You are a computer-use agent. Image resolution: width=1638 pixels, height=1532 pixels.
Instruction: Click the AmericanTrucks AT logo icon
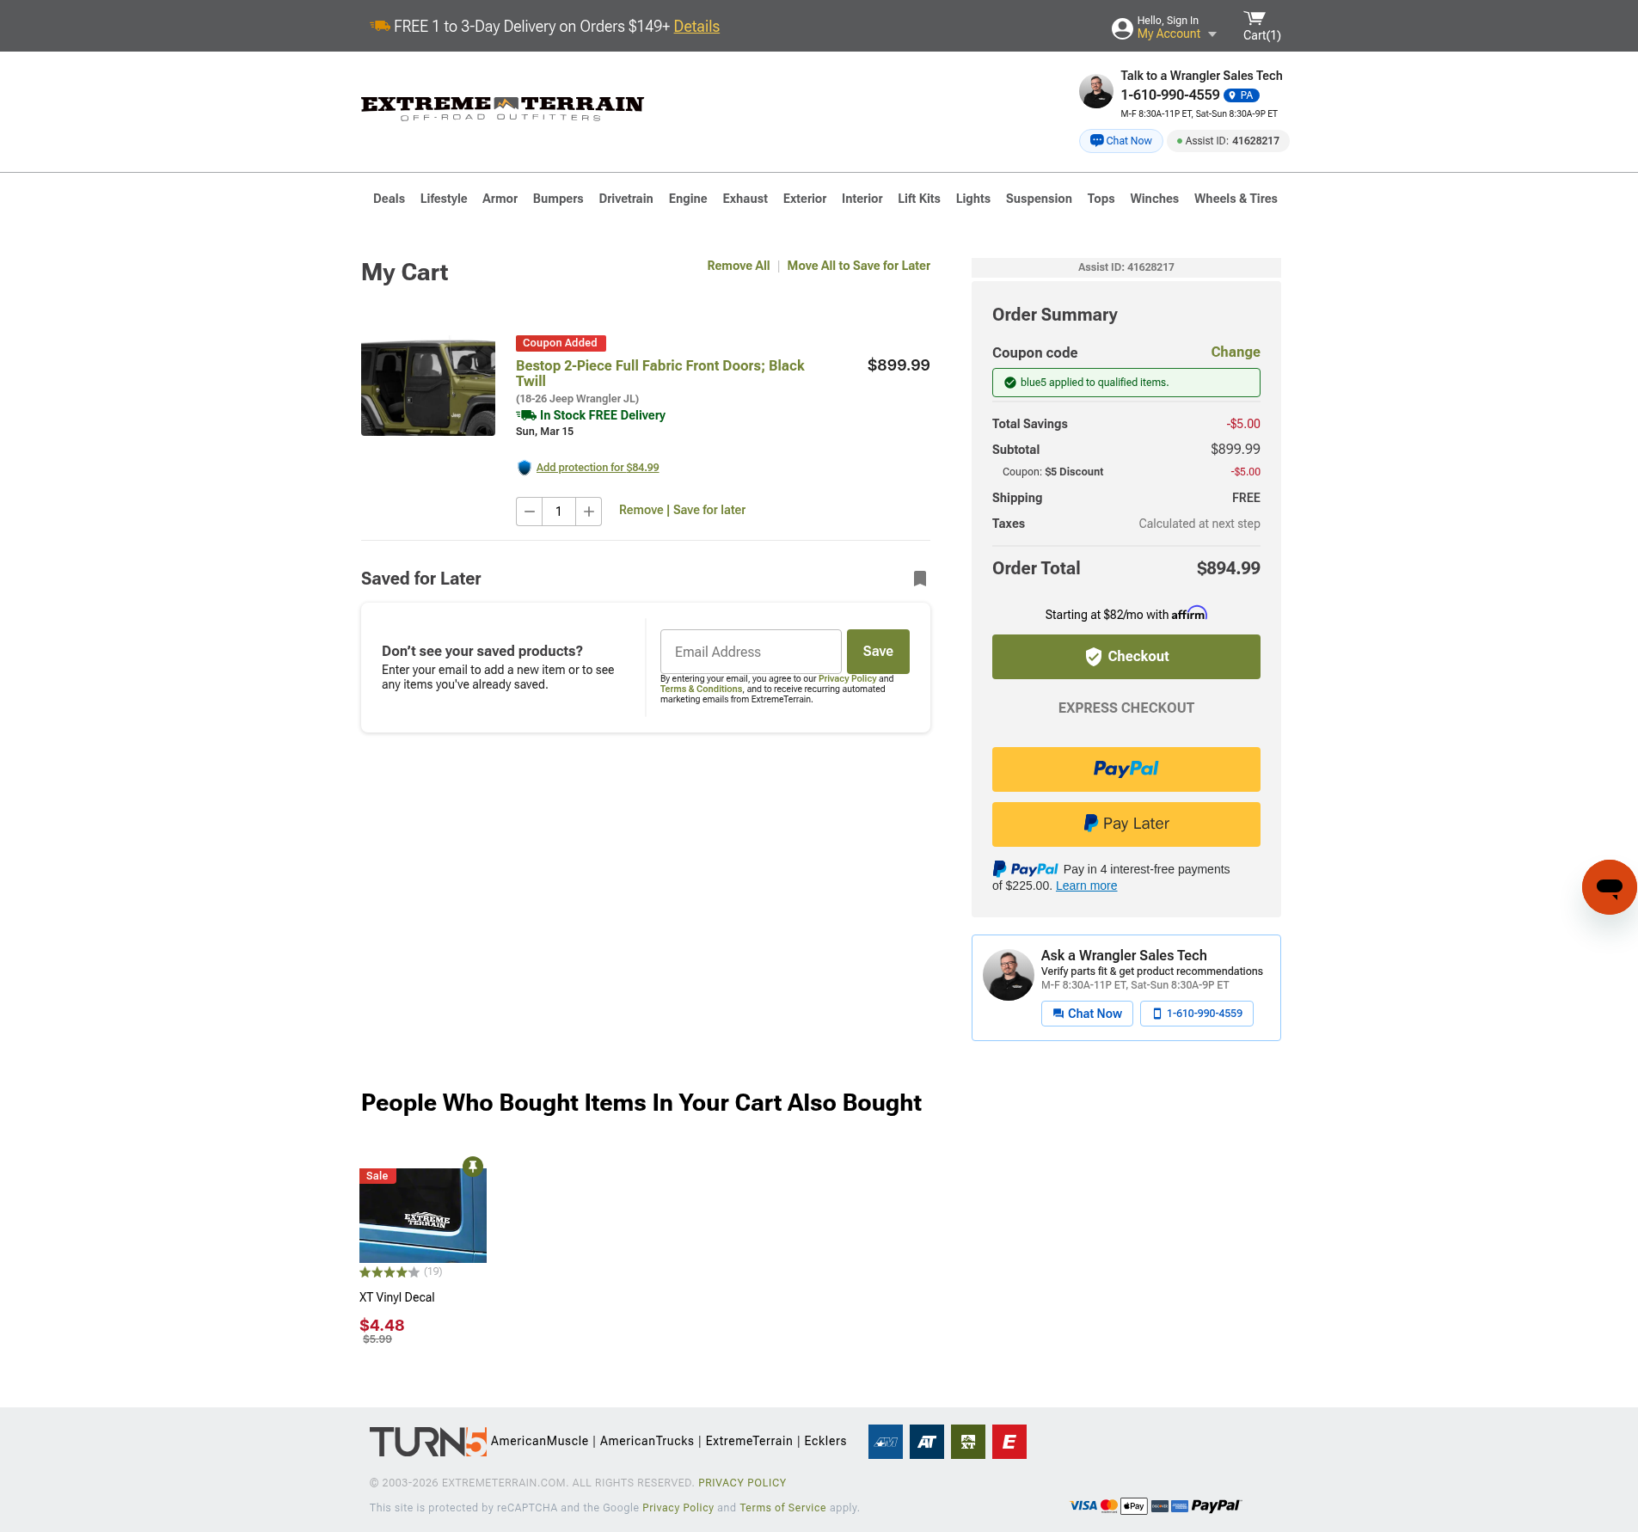point(926,1442)
